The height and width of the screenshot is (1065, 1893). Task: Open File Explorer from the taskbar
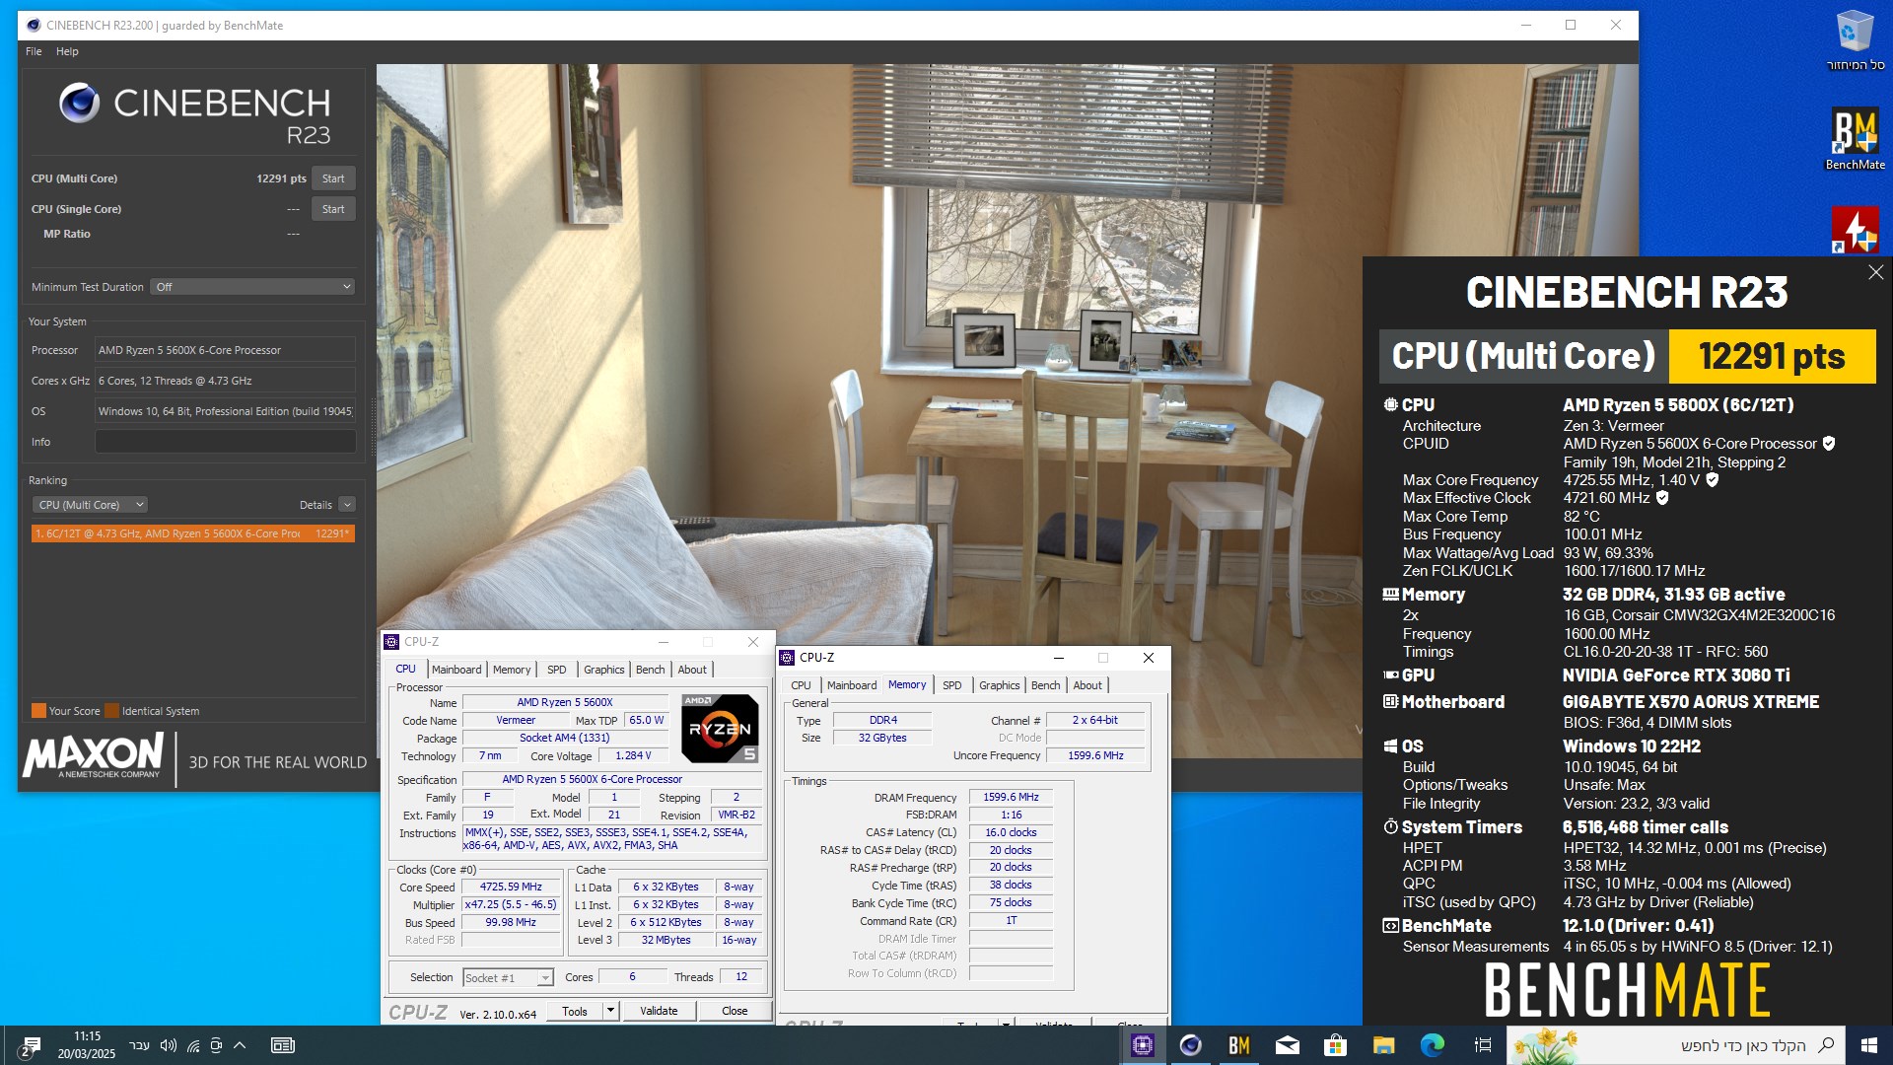pyautogui.click(x=1384, y=1045)
